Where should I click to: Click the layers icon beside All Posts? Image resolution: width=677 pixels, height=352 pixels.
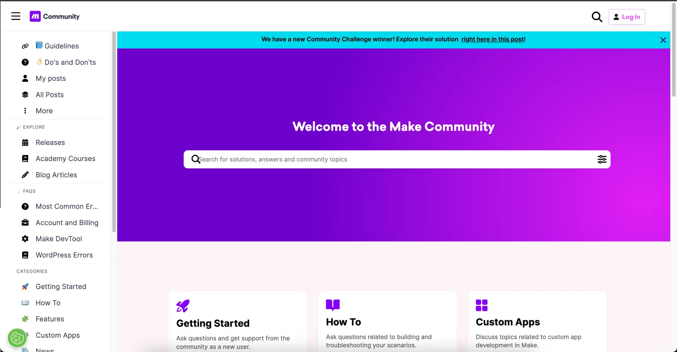(x=25, y=95)
